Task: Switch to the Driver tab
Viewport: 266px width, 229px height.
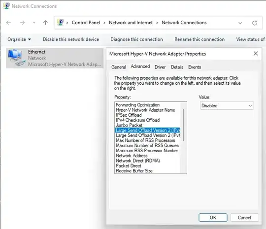Action: pyautogui.click(x=160, y=67)
